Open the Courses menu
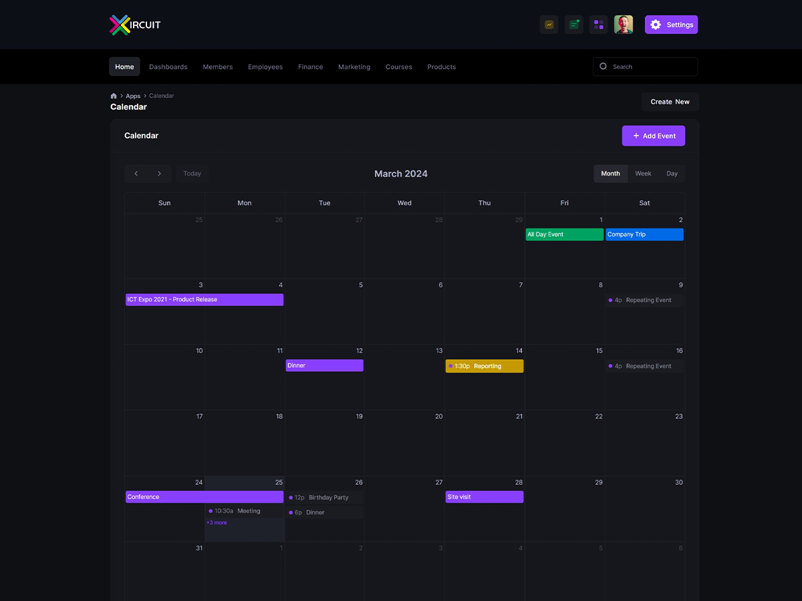The height and width of the screenshot is (601, 802). pos(399,67)
